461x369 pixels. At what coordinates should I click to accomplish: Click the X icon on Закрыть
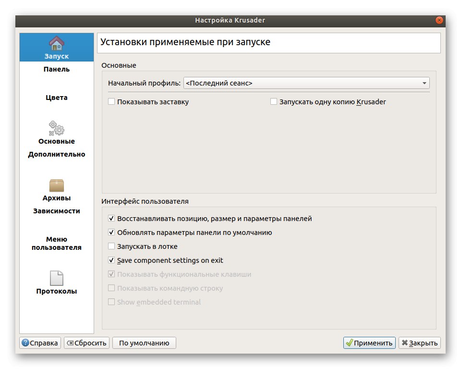(405, 343)
